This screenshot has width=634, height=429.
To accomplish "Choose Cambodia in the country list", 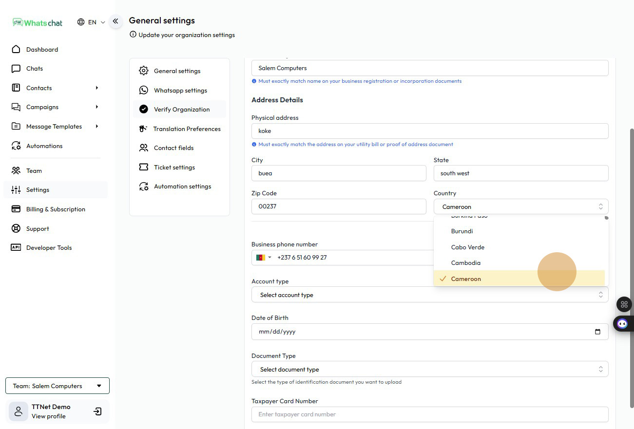I will coord(466,263).
